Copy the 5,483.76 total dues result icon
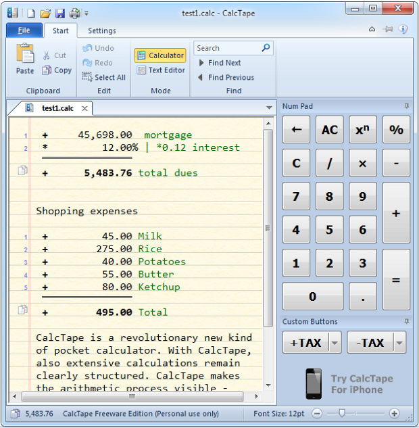Viewport: 419px width, 428px height. click(23, 170)
